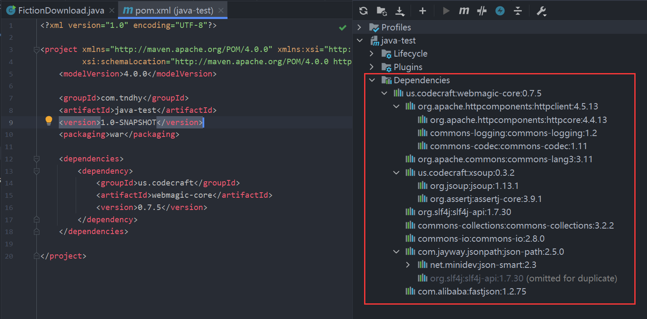Click the java-test Maven module icon
The image size is (647, 319).
pos(375,41)
